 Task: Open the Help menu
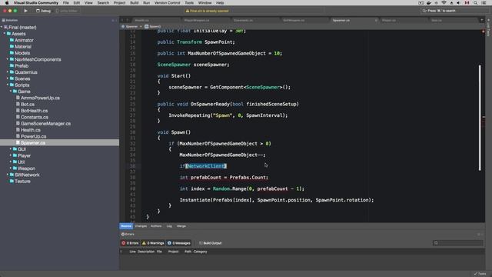pyautogui.click(x=220, y=3)
